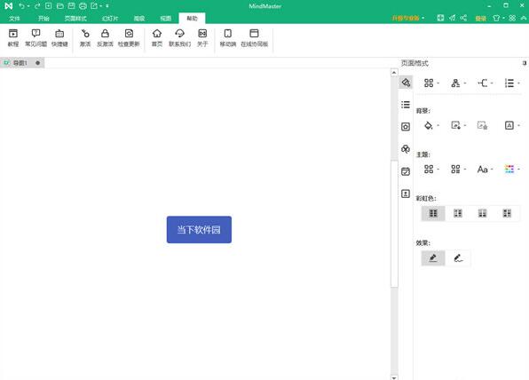Open 常见问题 FAQ icon

coord(36,38)
